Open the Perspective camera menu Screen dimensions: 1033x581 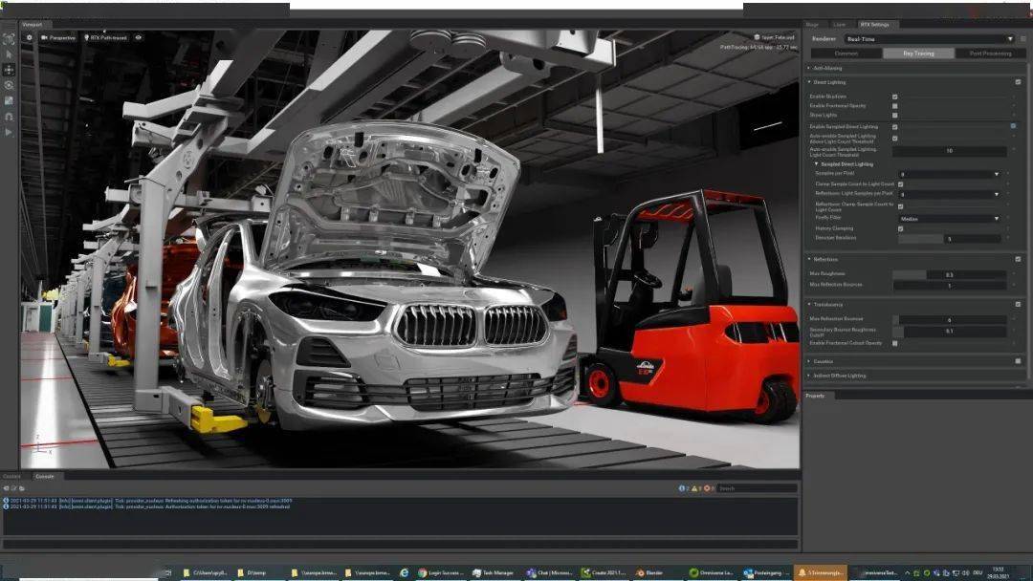(x=58, y=37)
